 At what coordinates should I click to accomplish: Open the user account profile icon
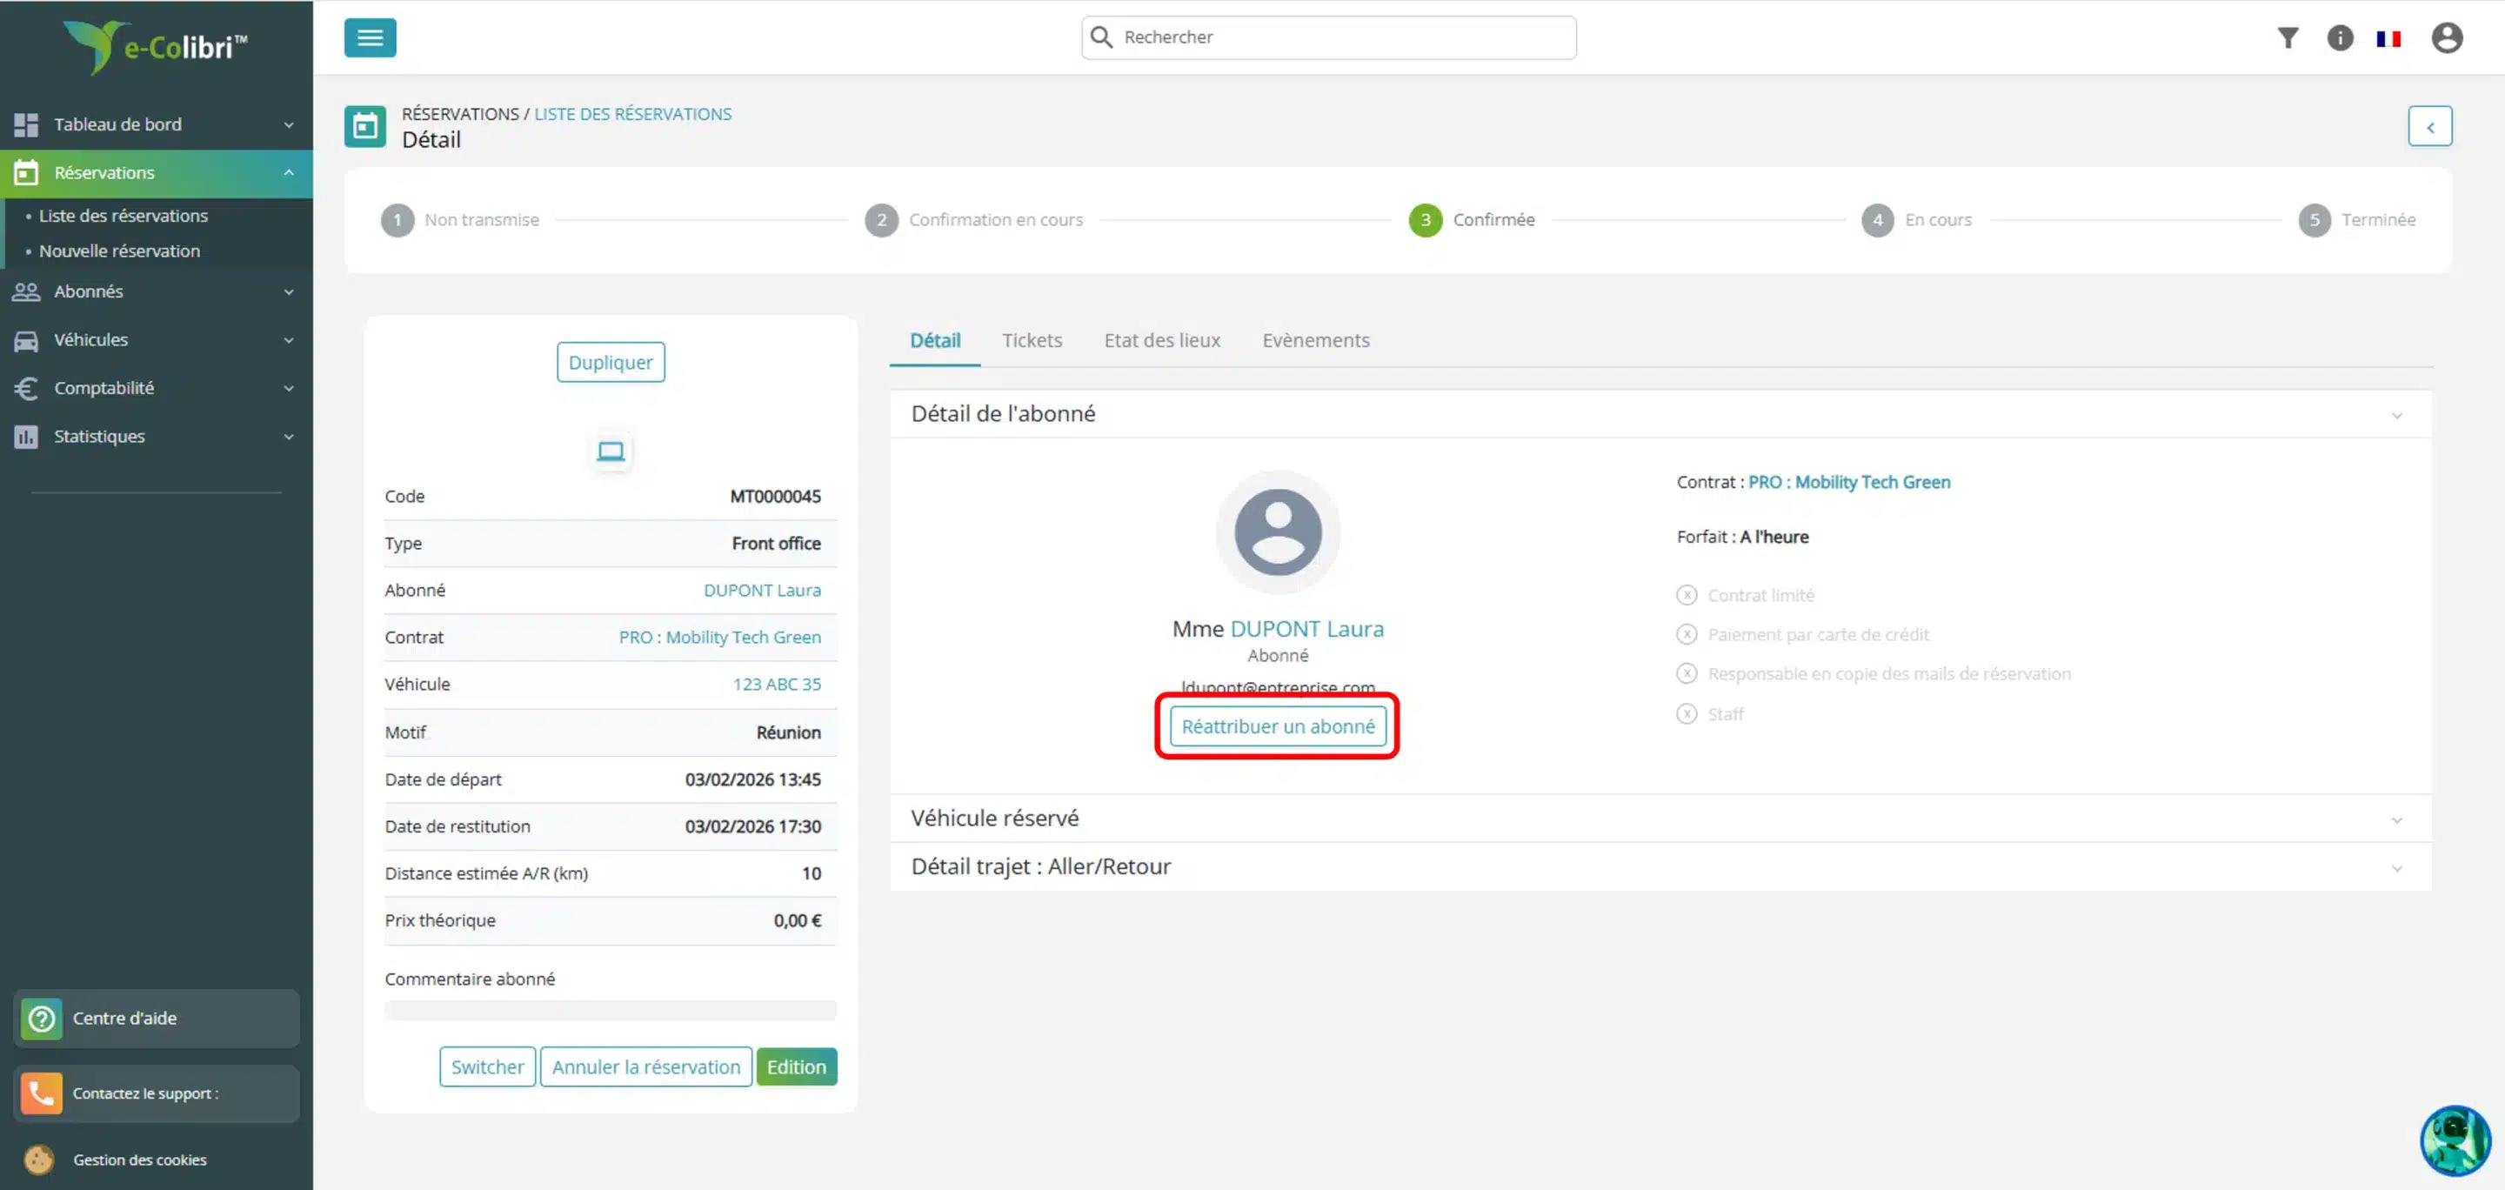click(x=2447, y=38)
